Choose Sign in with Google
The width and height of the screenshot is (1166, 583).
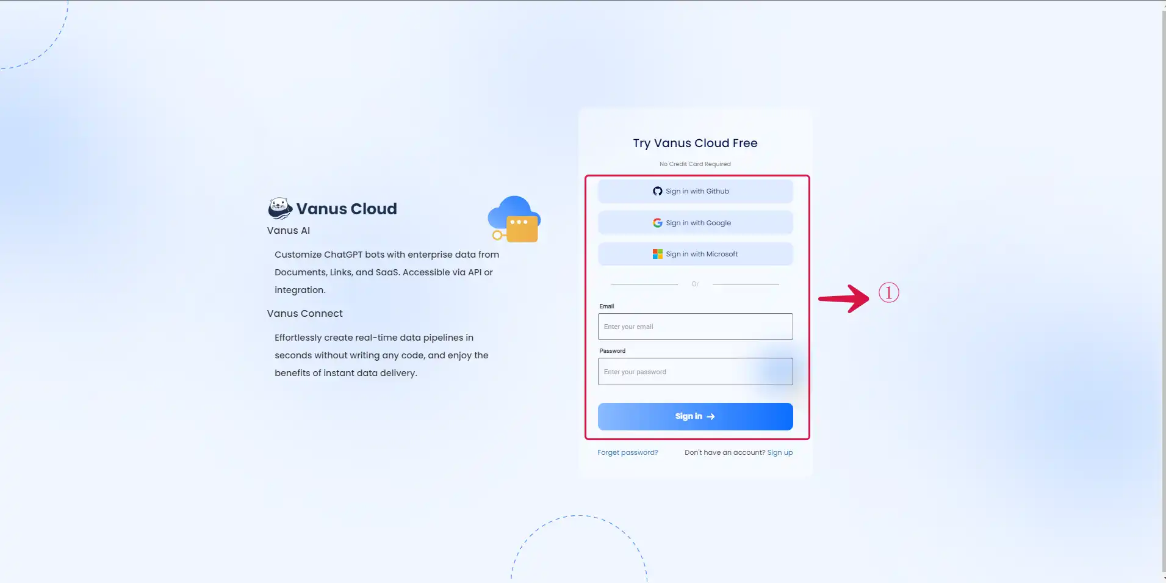[x=695, y=223]
